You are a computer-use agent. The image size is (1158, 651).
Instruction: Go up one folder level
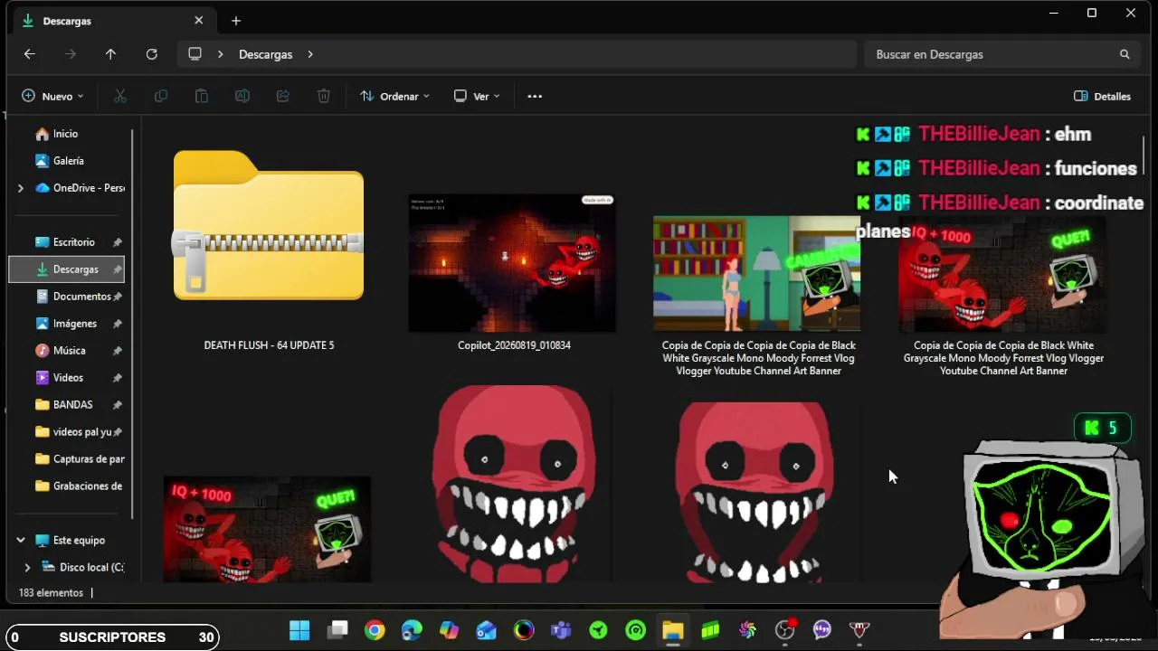point(110,54)
